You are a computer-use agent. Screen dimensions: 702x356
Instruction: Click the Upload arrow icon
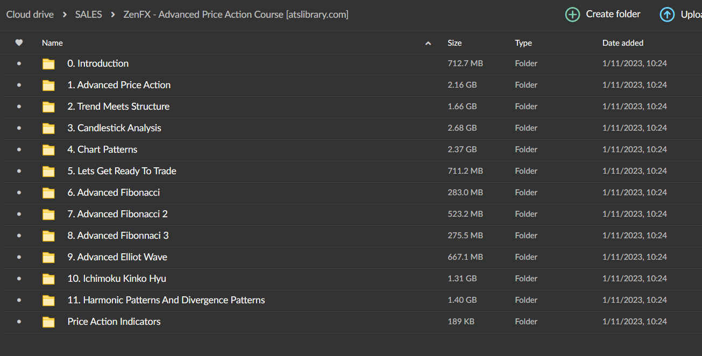point(666,15)
